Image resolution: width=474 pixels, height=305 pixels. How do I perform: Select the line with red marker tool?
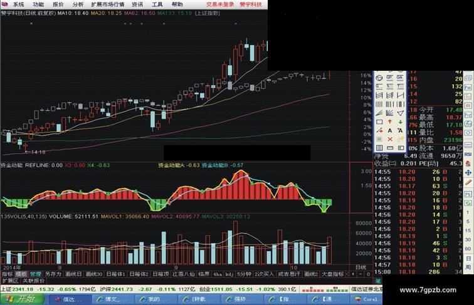tap(379, 131)
